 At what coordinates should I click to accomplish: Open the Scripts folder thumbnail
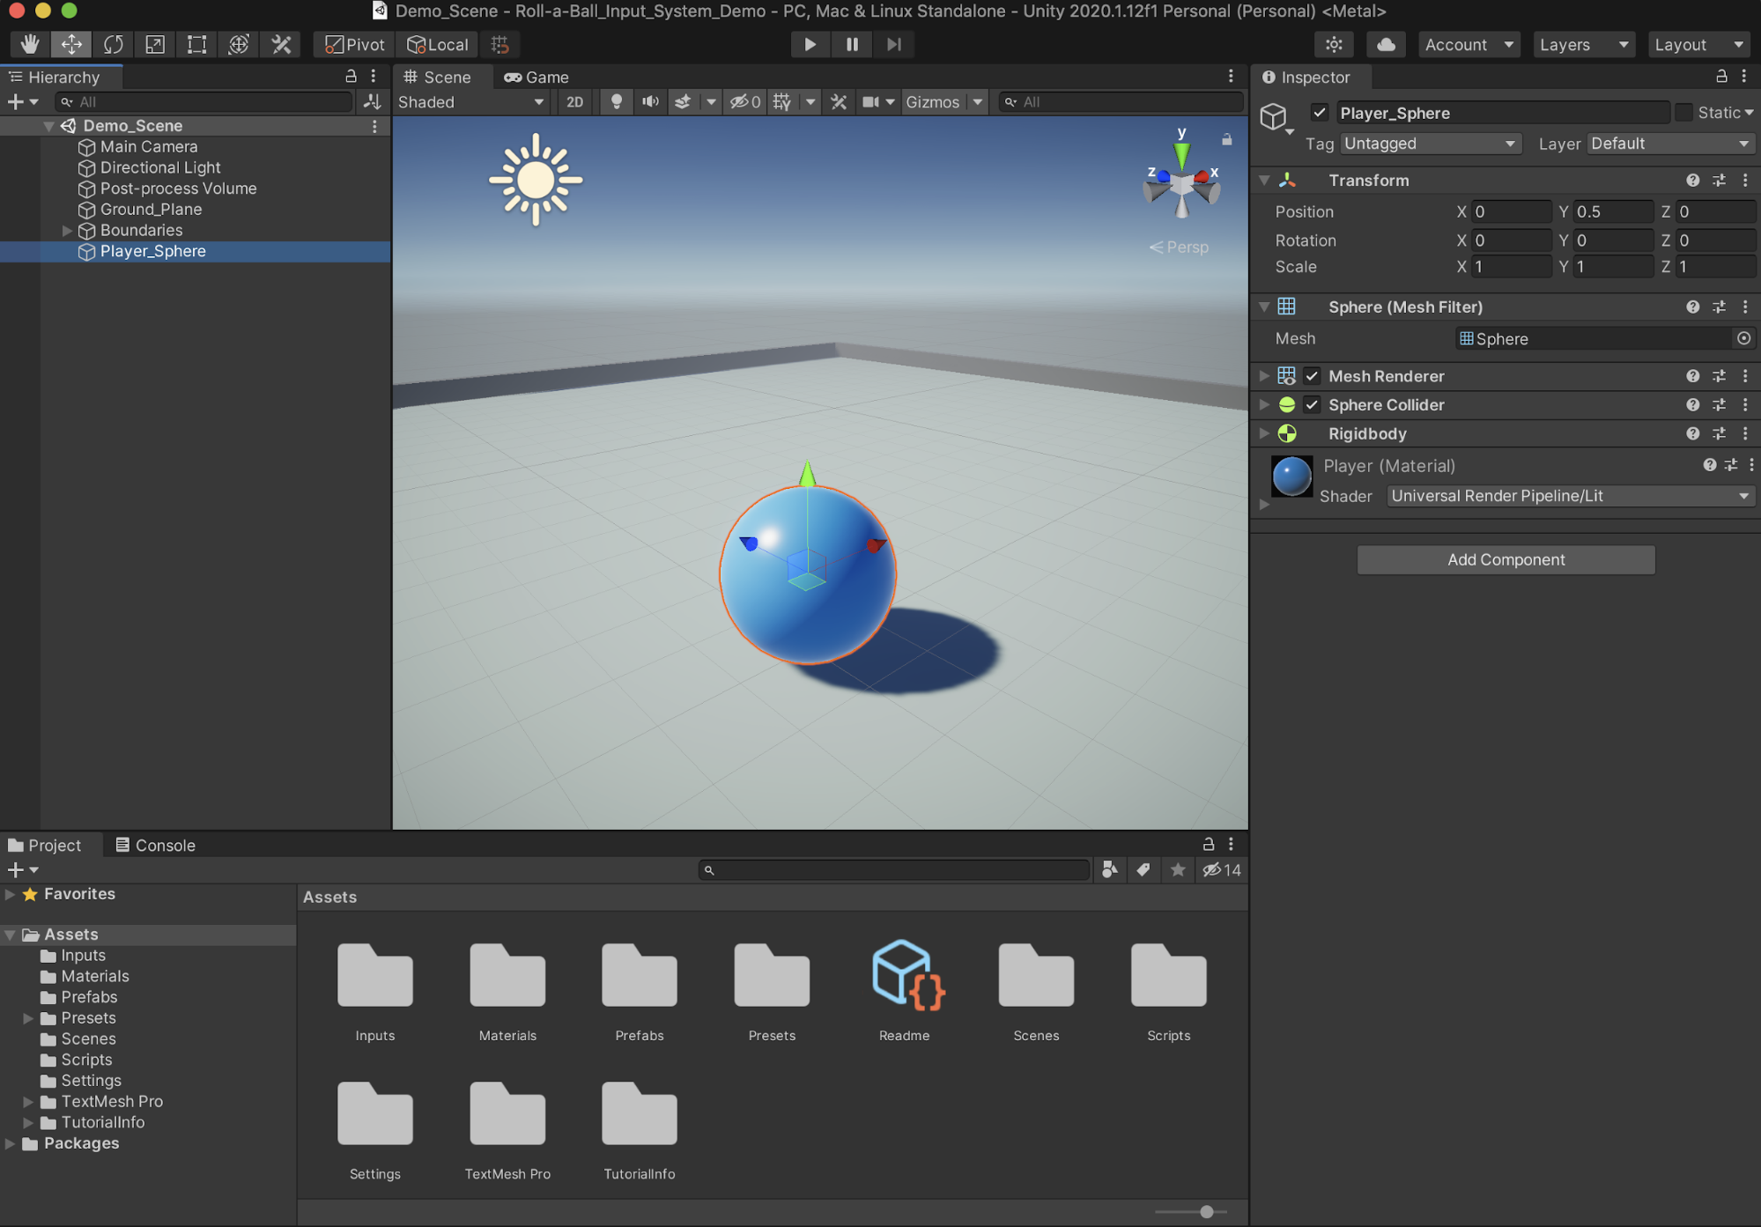1168,978
